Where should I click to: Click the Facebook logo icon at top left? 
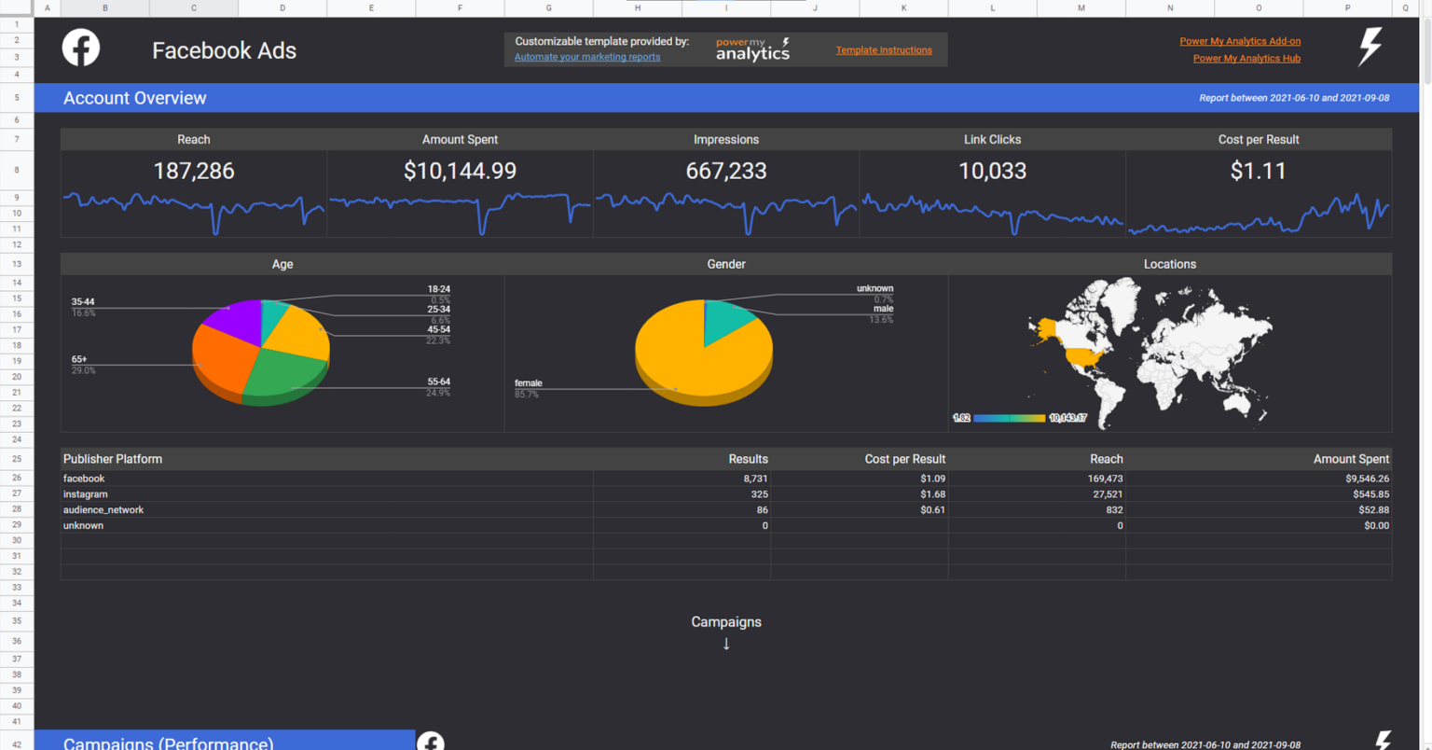[80, 48]
